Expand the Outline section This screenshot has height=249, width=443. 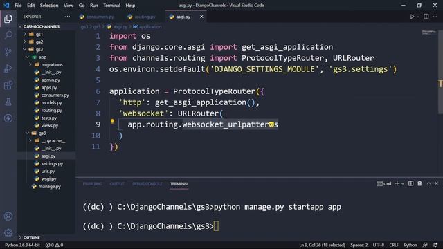tap(31, 237)
